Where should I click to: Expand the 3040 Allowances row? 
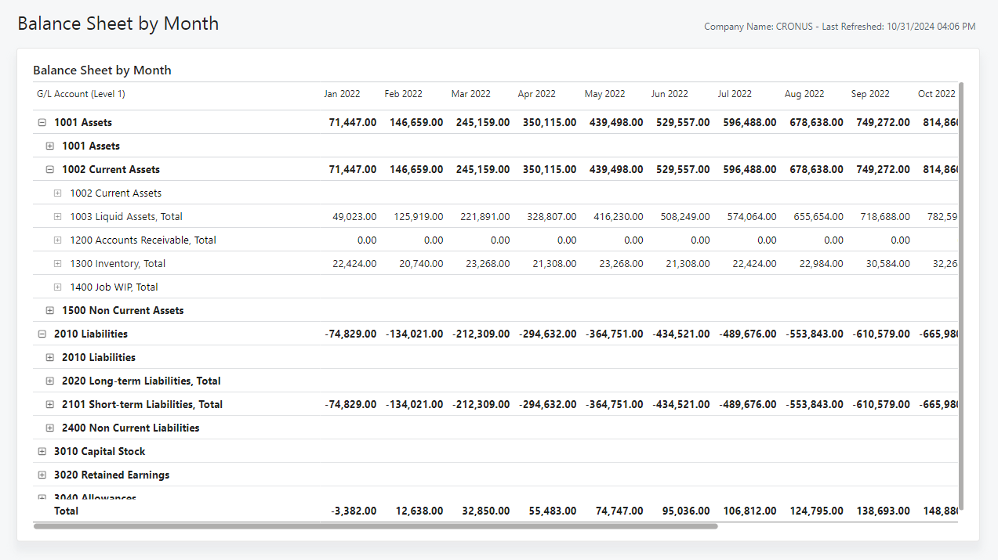point(42,497)
